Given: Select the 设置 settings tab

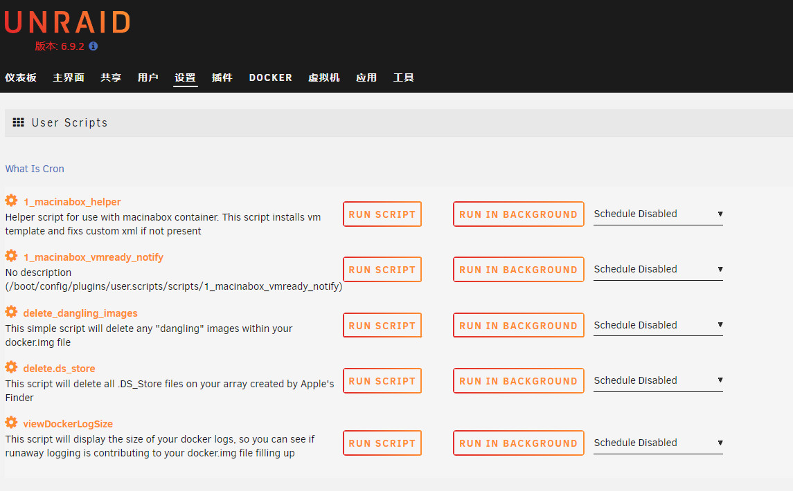Looking at the screenshot, I should [x=185, y=77].
